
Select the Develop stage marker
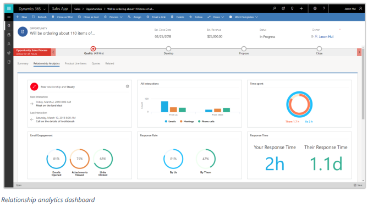[x=169, y=49]
